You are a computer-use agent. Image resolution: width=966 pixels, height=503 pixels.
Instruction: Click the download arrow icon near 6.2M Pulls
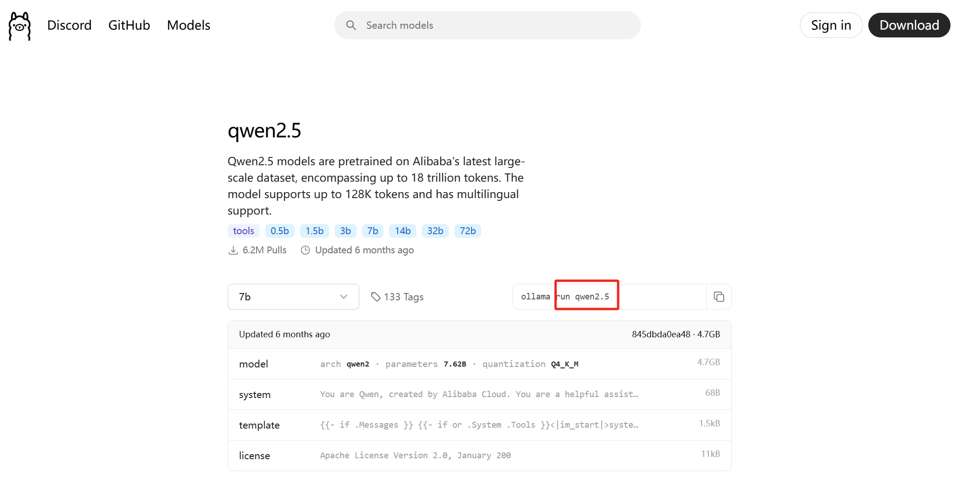[233, 250]
